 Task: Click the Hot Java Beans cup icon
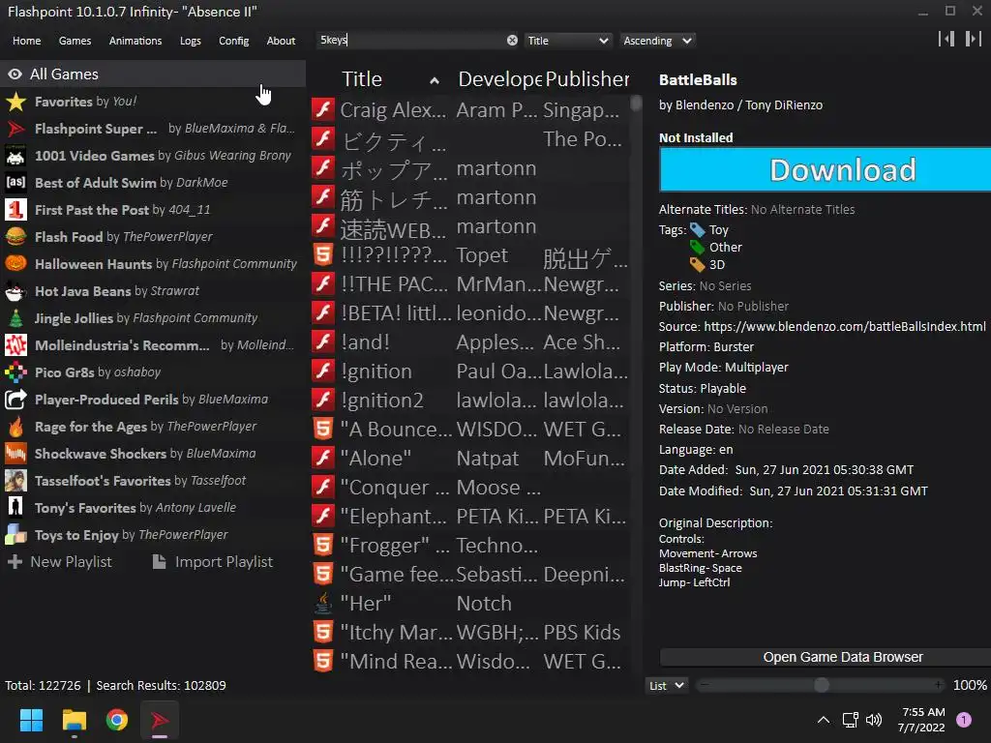pos(15,291)
